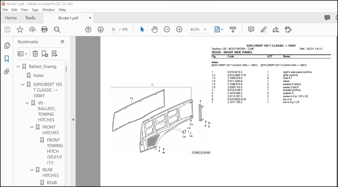
Task: Activate the Hand pan tool
Action: point(155,29)
